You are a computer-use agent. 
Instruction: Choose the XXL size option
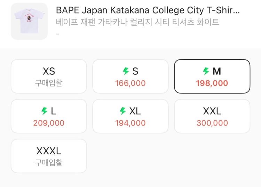pos(212,116)
